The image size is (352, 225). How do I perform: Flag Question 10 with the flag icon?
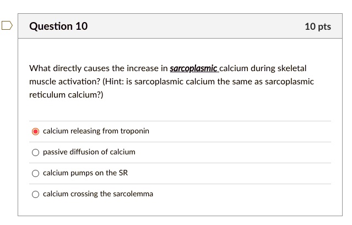[7, 25]
